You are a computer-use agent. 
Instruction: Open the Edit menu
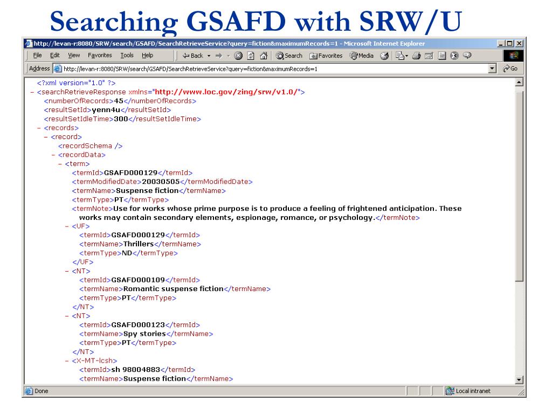pyautogui.click(x=54, y=56)
